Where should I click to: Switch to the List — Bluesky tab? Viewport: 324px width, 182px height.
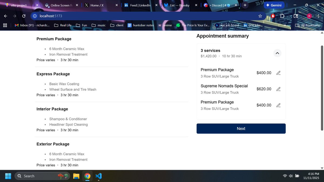pyautogui.click(x=180, y=5)
